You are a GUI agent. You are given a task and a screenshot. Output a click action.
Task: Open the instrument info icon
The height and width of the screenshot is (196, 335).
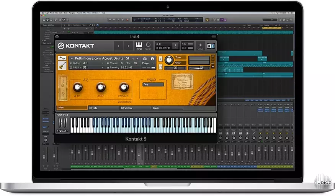152,59
